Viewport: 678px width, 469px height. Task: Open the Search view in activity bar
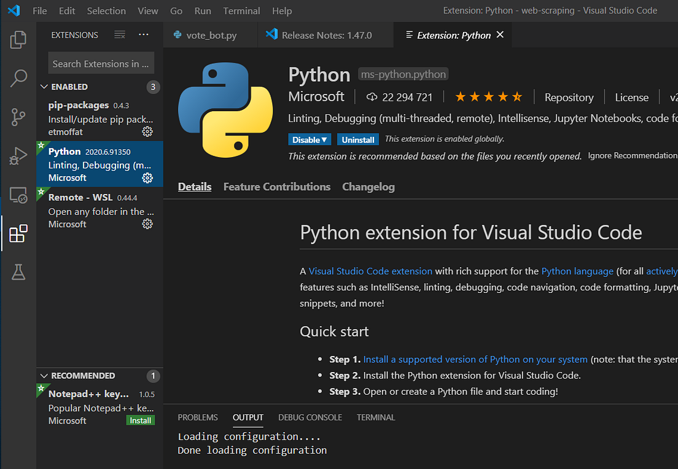(x=18, y=78)
